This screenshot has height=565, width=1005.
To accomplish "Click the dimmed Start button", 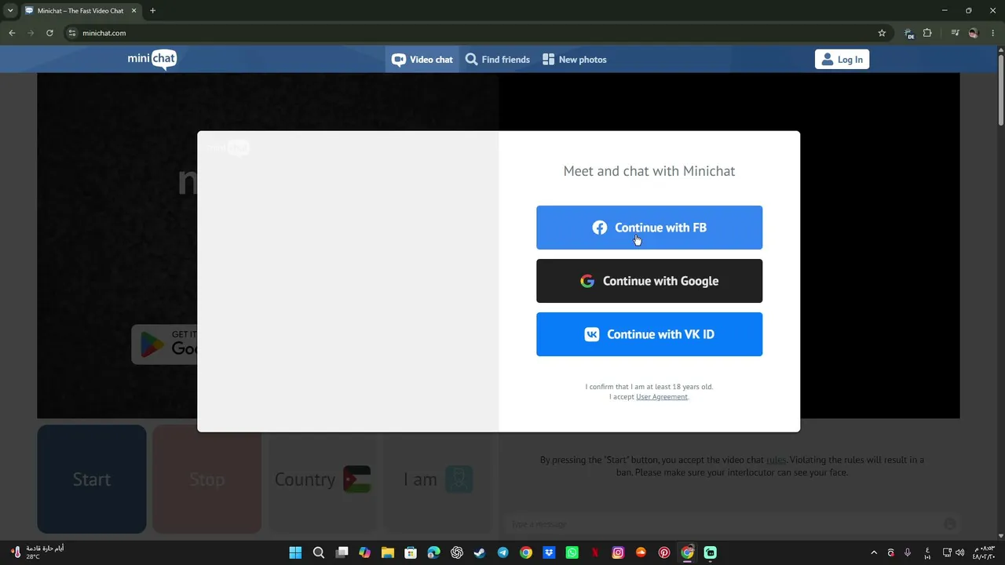I will (x=92, y=479).
